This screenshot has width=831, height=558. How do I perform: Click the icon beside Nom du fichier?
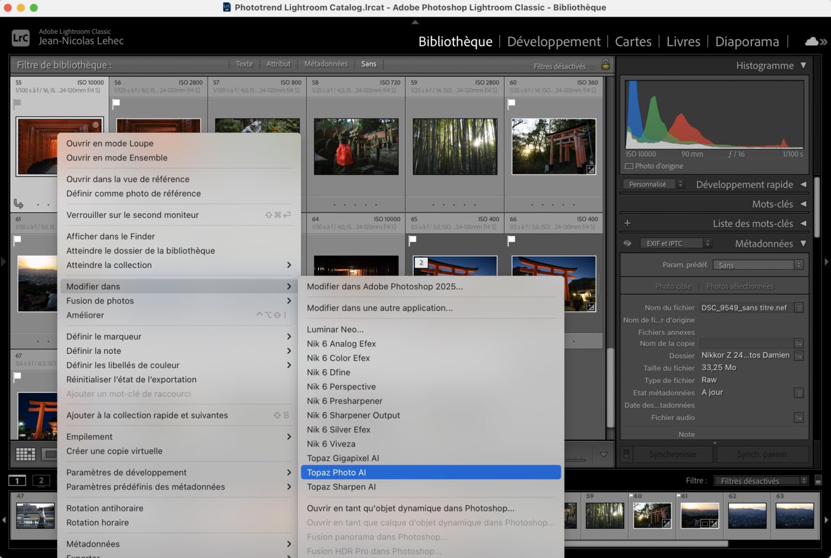pos(799,307)
